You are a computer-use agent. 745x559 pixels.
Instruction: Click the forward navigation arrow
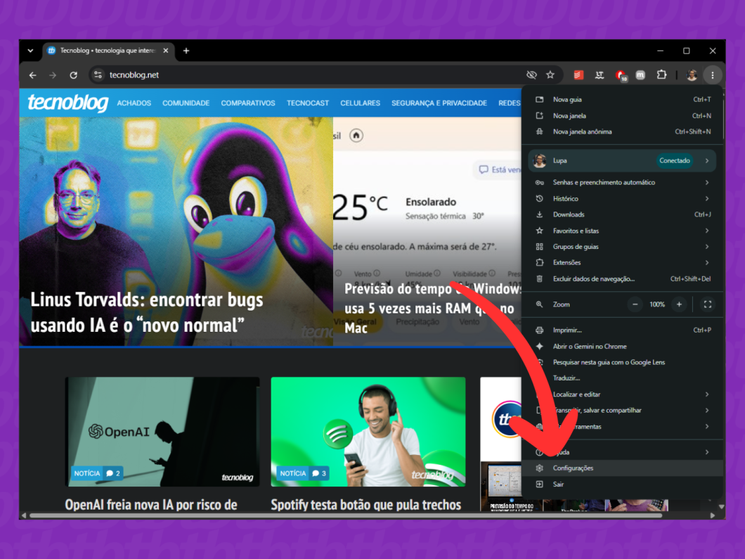click(53, 75)
